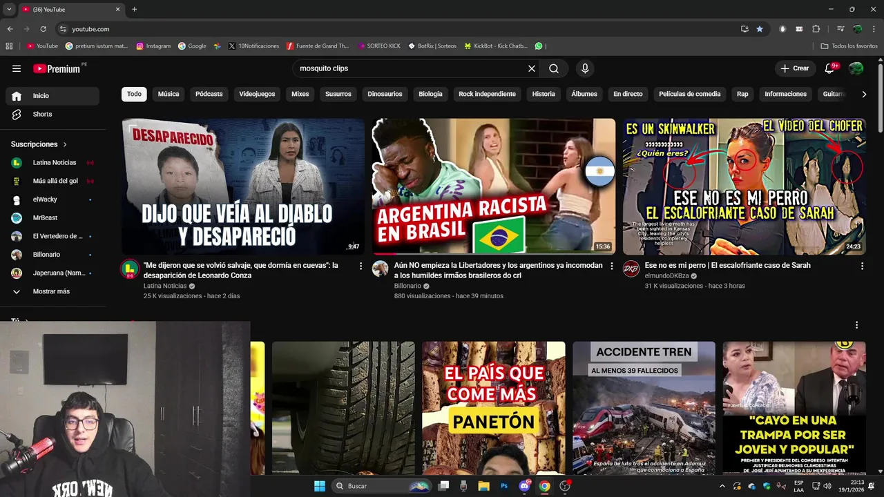
Task: Select the Música filter chip
Action: point(169,94)
